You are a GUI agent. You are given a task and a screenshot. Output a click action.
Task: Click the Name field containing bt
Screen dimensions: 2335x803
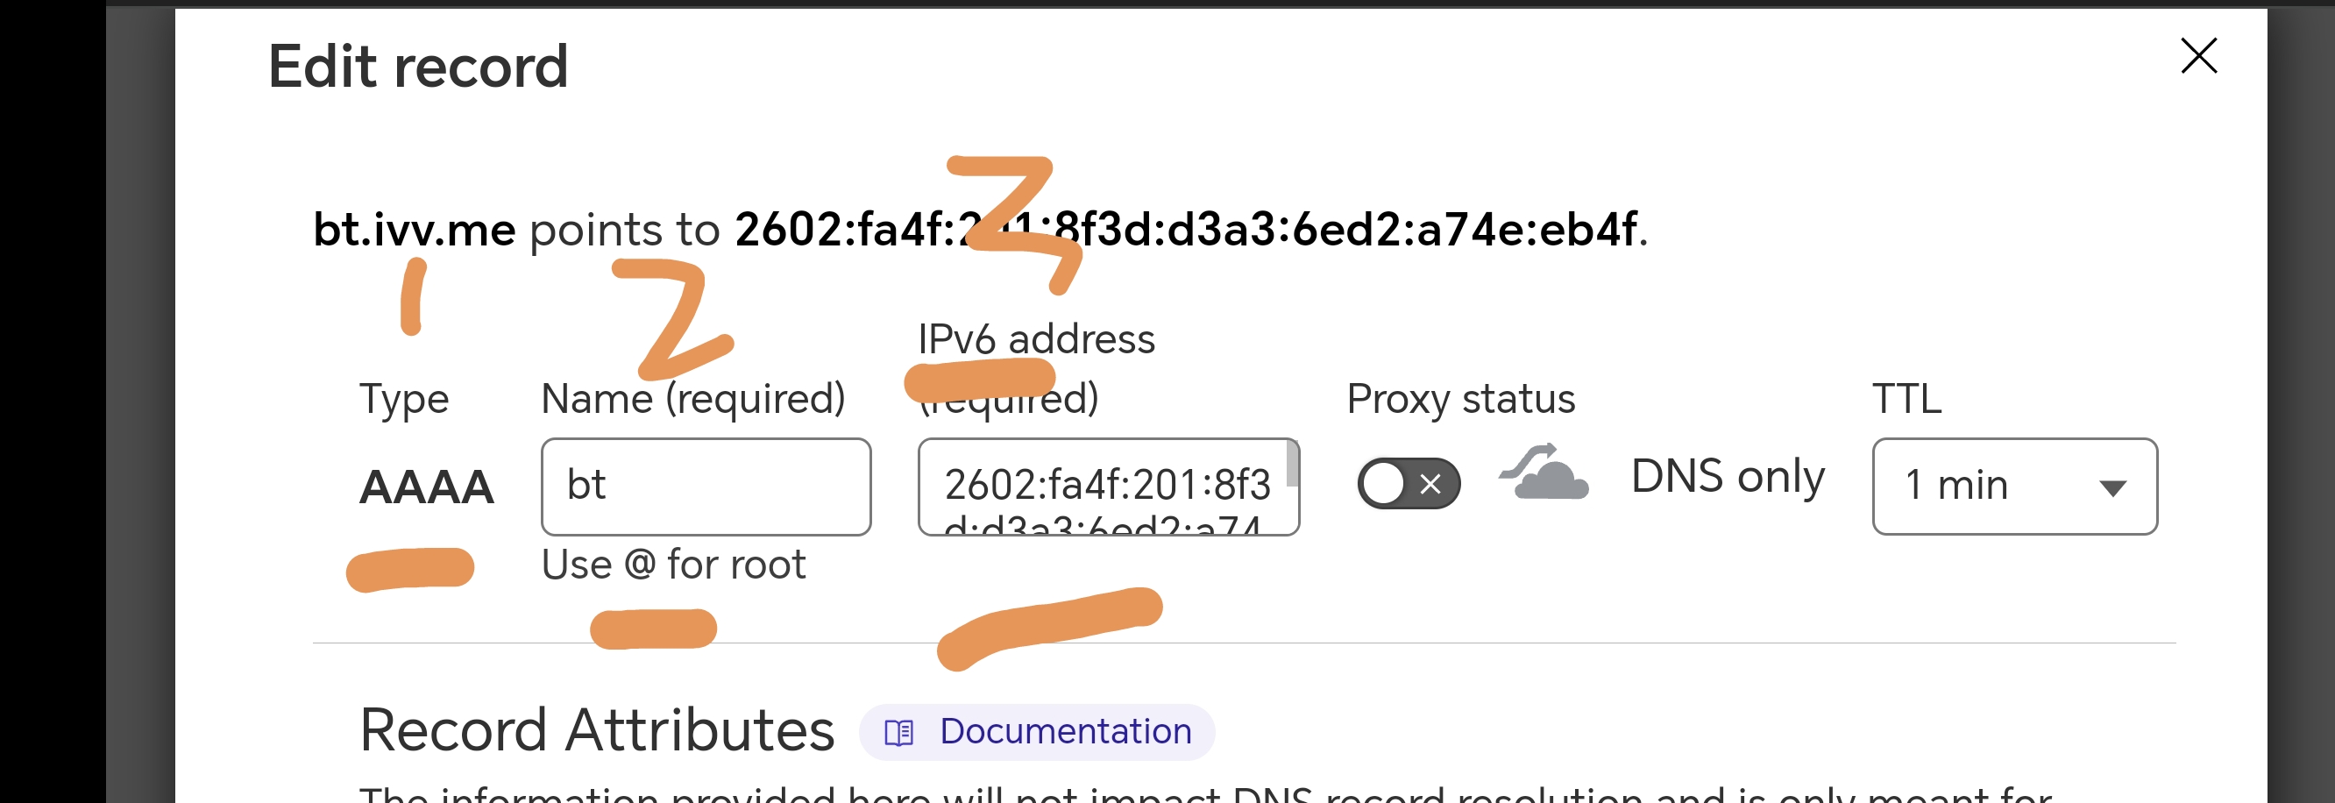pos(706,486)
